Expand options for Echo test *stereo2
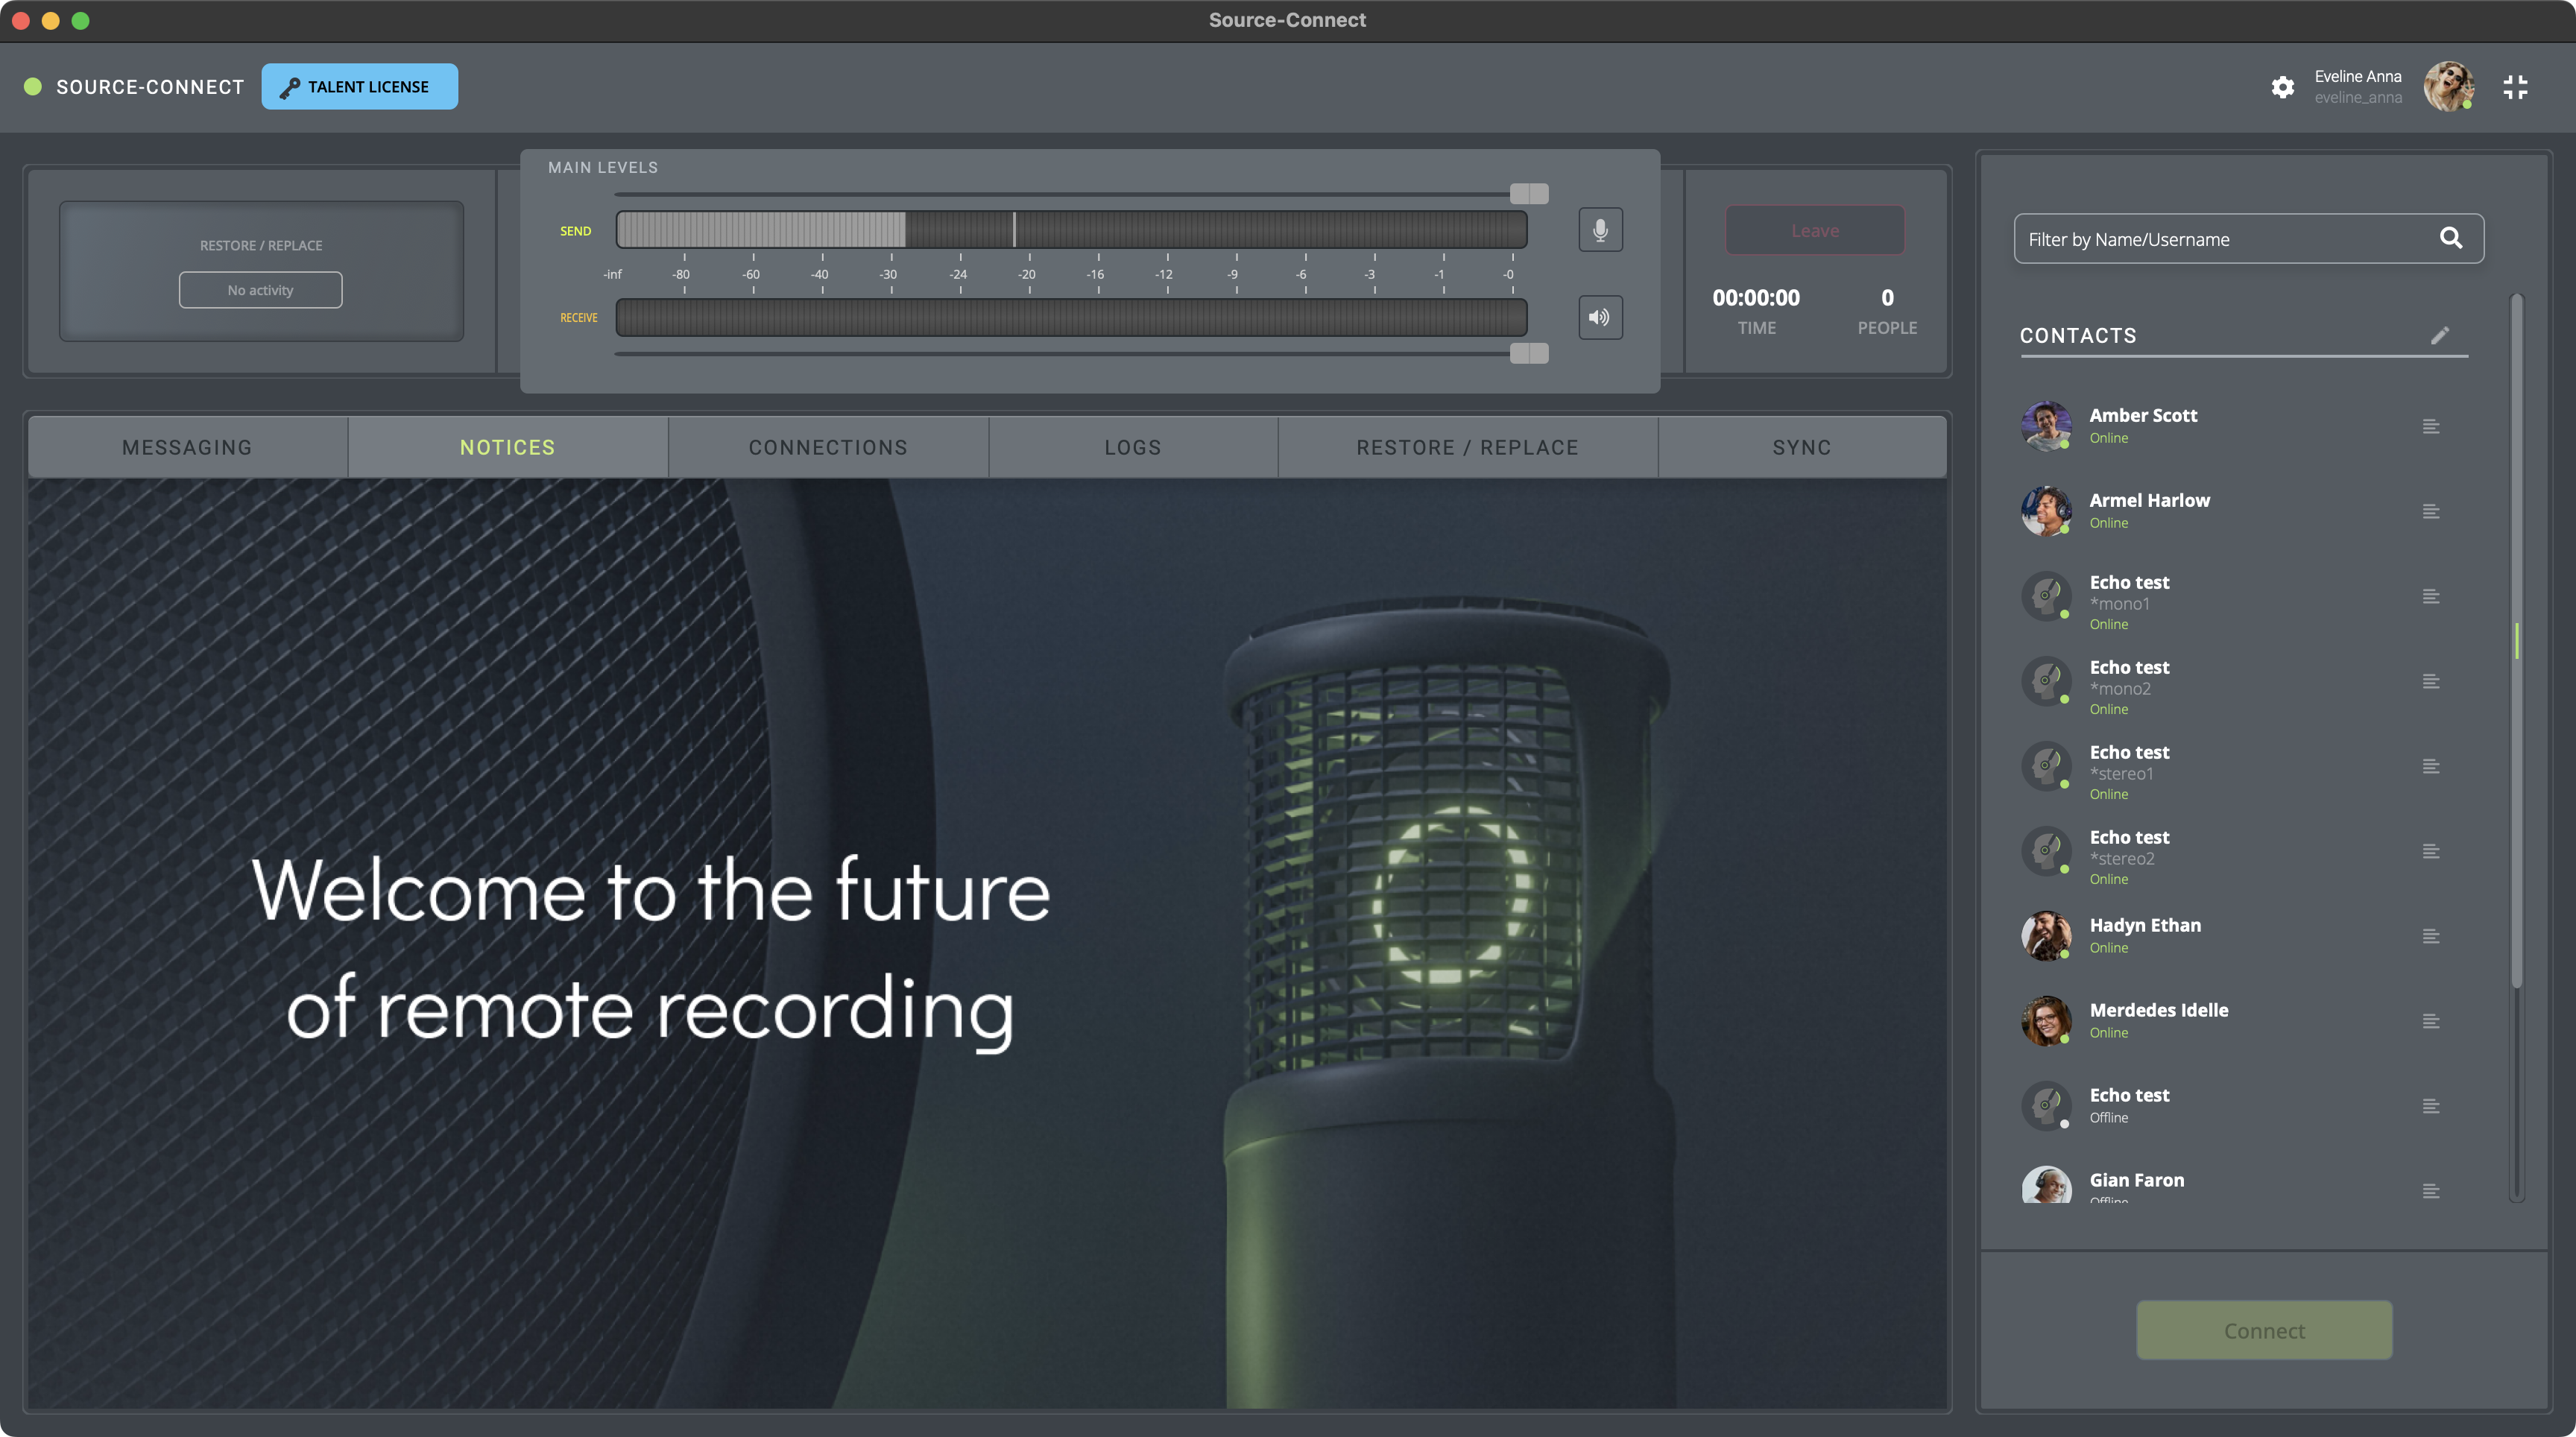 click(2431, 851)
